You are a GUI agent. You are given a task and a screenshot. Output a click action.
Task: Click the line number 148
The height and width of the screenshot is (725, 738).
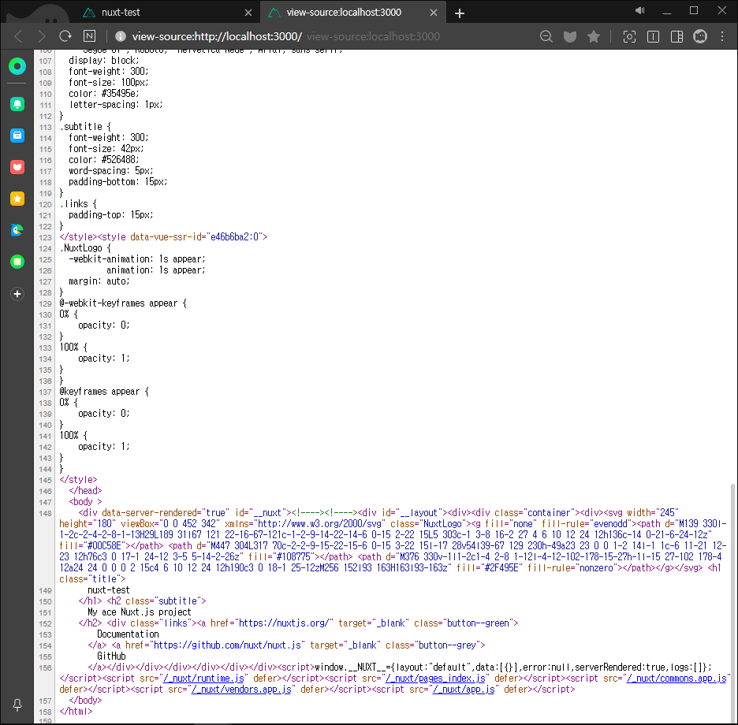(45, 513)
